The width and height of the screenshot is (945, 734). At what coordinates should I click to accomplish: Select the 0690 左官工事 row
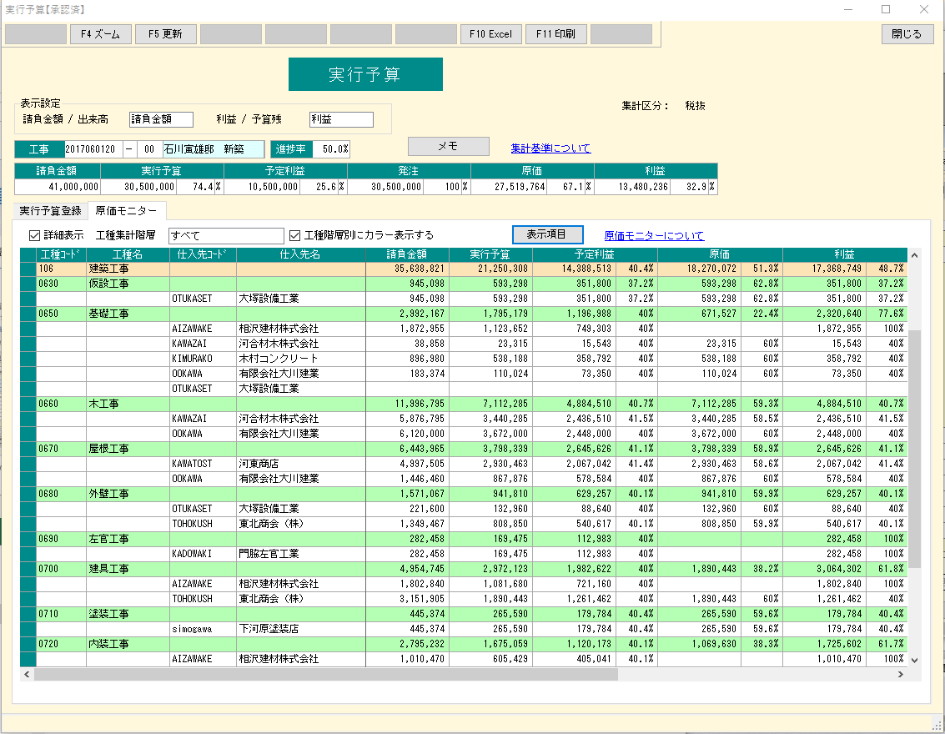[x=464, y=539]
